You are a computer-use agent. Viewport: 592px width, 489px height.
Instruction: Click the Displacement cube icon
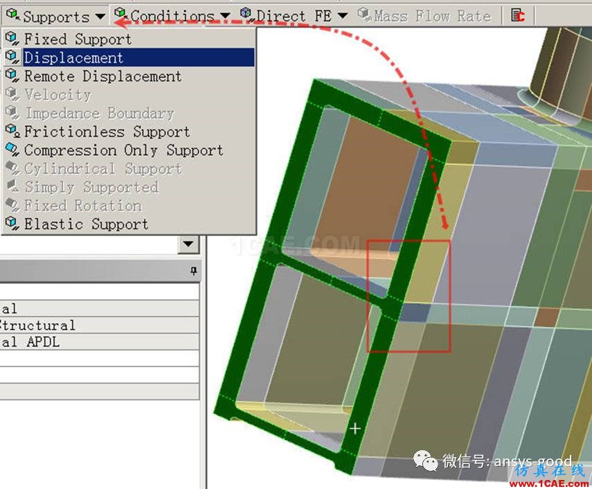(x=12, y=57)
